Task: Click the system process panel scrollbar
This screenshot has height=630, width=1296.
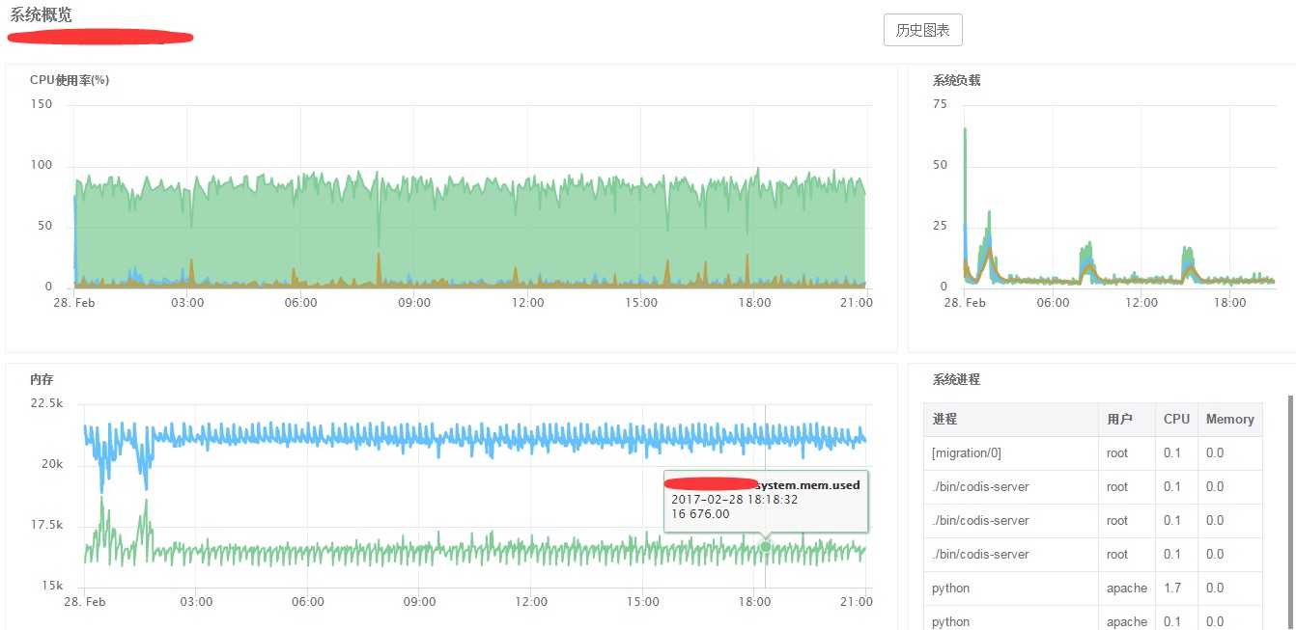Action: (x=1290, y=511)
